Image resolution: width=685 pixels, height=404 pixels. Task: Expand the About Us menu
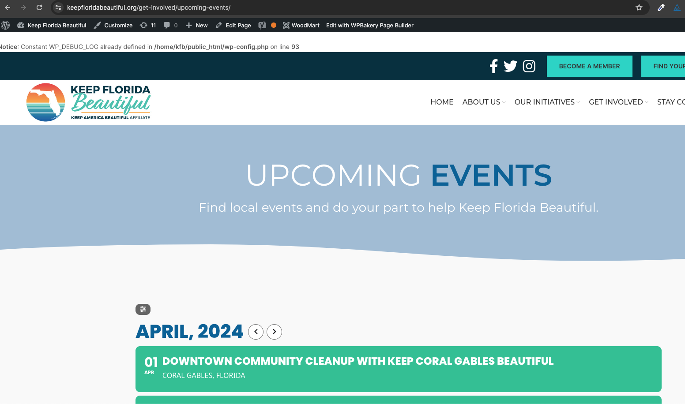pos(484,102)
